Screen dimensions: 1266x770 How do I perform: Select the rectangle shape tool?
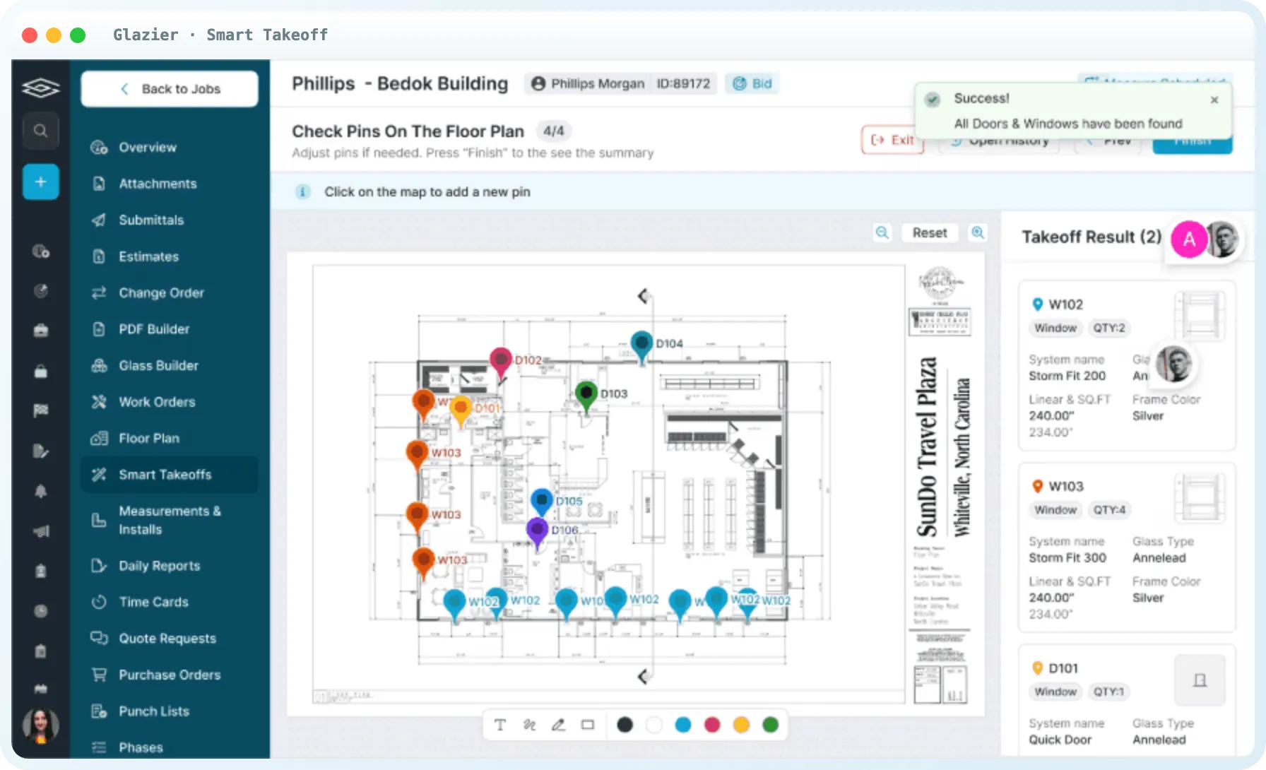588,725
